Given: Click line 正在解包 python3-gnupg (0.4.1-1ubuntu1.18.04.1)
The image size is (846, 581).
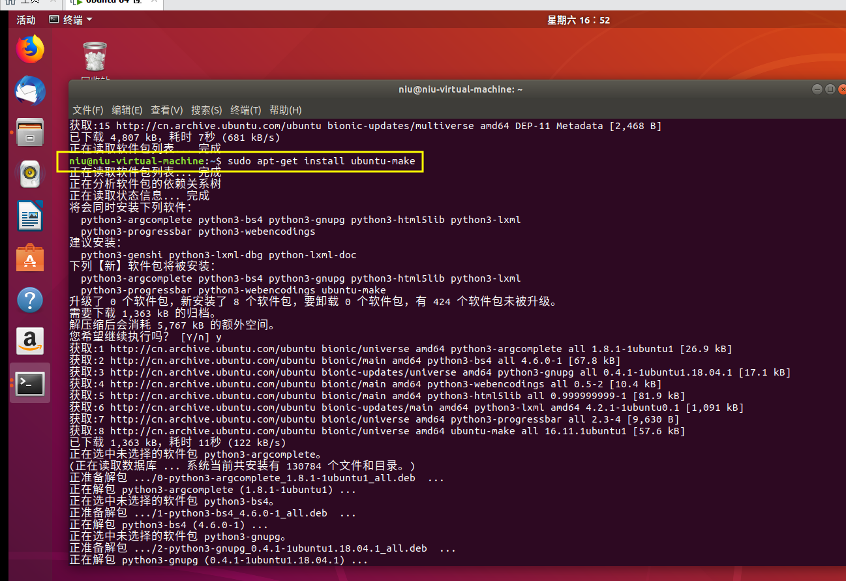Looking at the screenshot, I should click(x=219, y=560).
